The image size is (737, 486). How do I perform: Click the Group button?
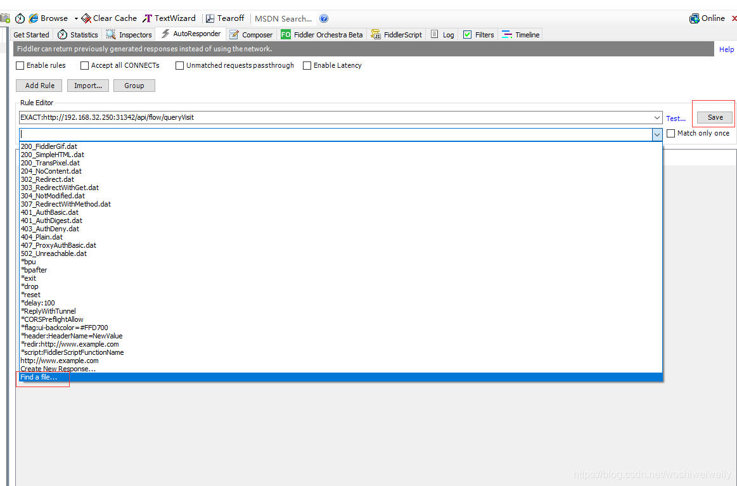pos(134,86)
